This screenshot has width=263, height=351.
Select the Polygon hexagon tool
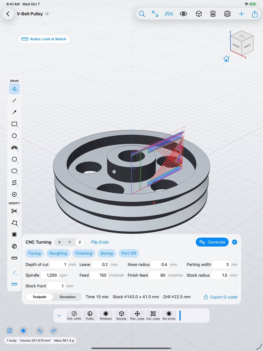(14, 159)
